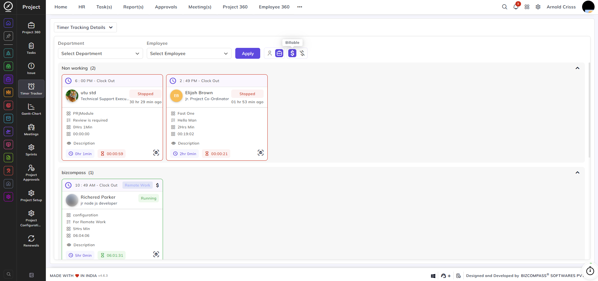Open Issue section in sidebar

pos(31,68)
